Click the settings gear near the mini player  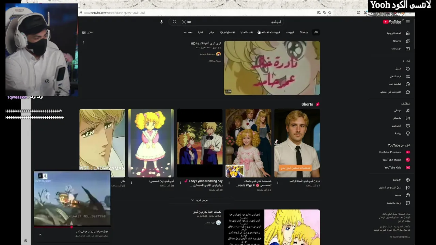[x=26, y=241]
